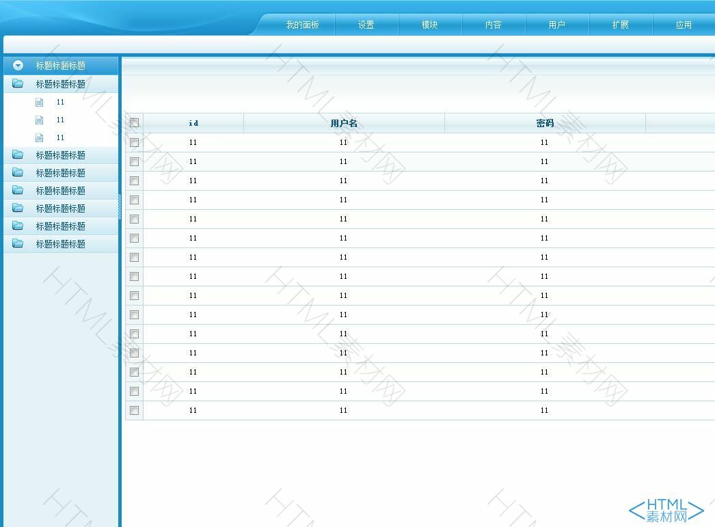
Task: Collapse the first expanded 标题标题标题 folder group
Action: pos(60,84)
